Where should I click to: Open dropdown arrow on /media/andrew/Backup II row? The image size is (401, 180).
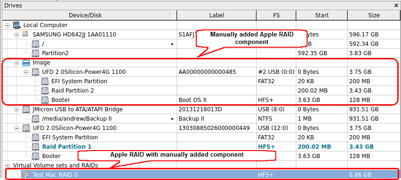tap(172, 119)
